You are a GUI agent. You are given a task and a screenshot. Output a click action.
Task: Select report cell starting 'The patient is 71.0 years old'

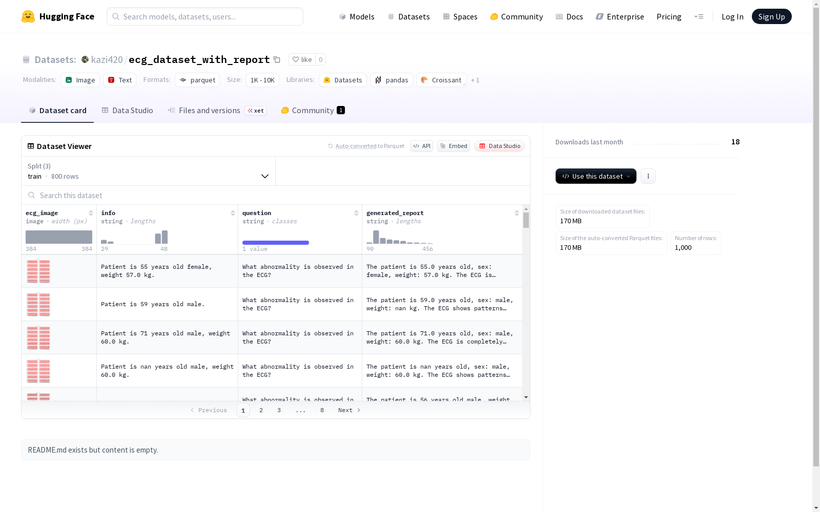[x=442, y=337]
